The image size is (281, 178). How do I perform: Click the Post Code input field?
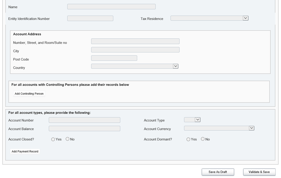[114, 58]
